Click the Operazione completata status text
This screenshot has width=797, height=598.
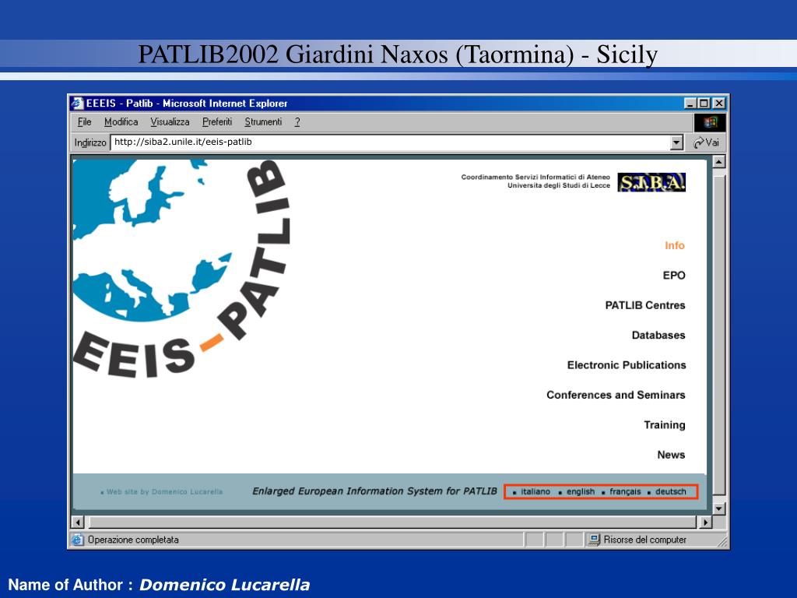(133, 540)
